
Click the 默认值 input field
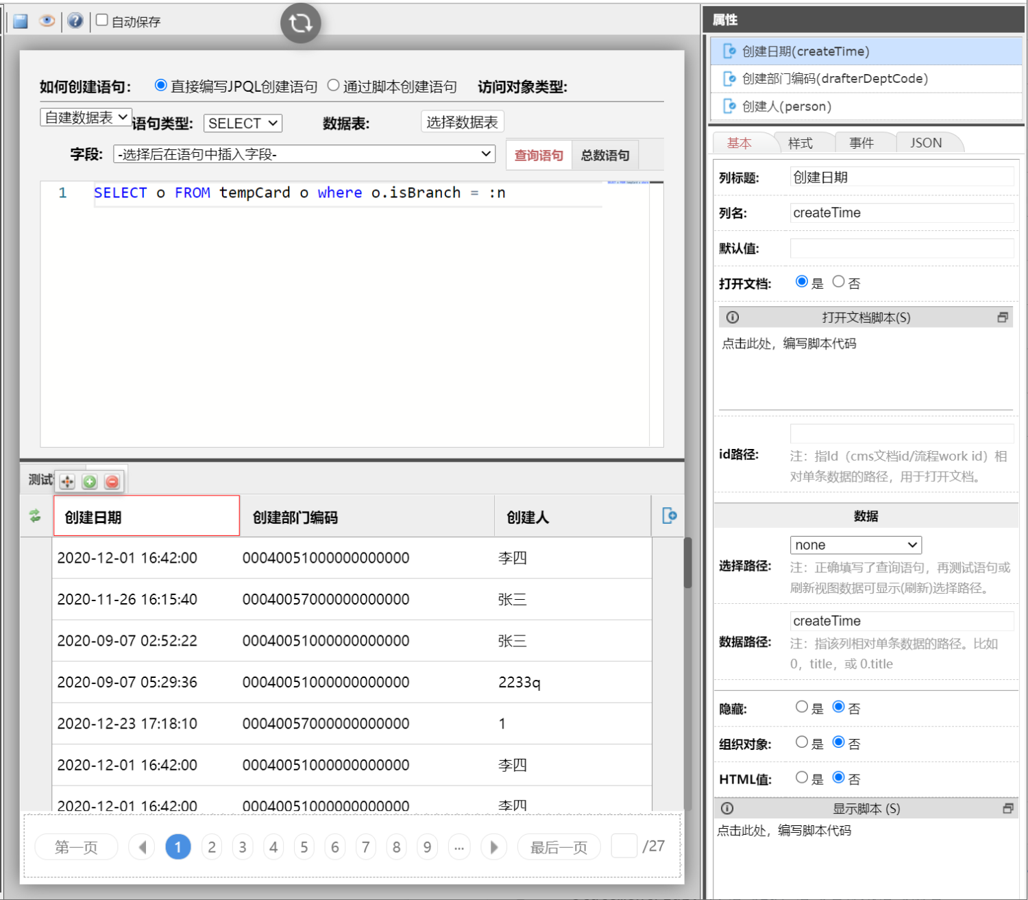click(x=901, y=248)
